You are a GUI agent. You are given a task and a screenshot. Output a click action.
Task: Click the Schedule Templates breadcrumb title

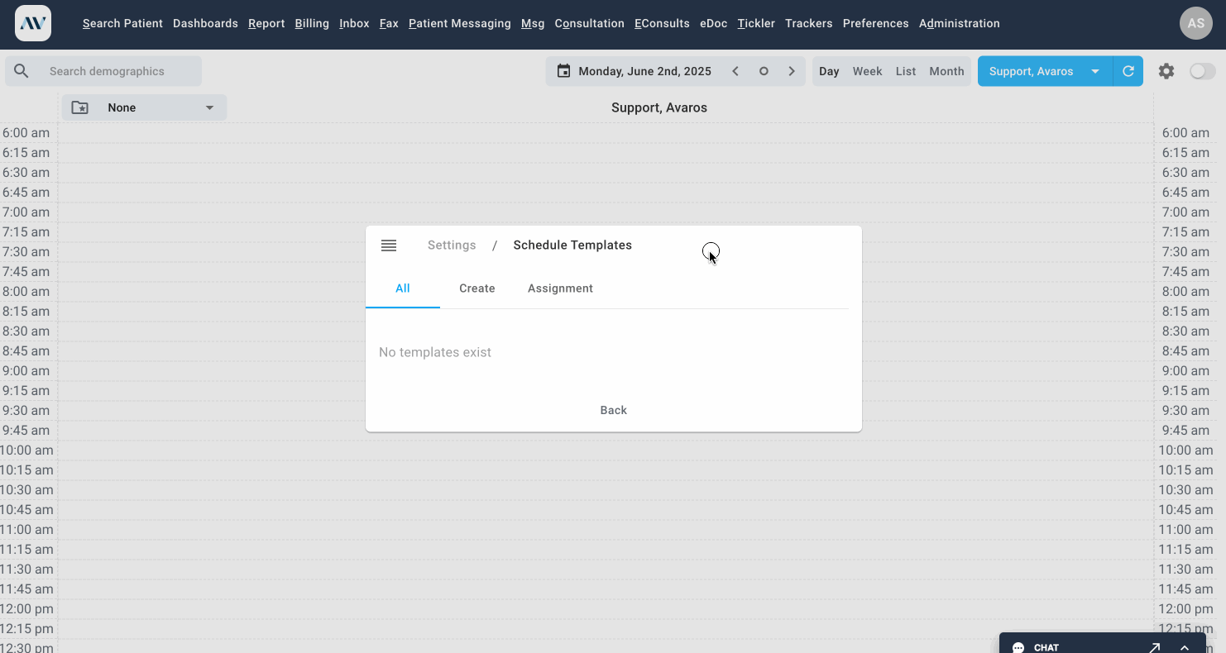click(572, 245)
